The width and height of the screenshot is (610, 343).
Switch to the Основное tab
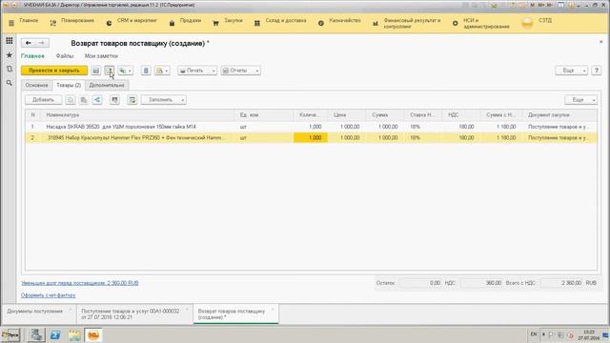36,85
